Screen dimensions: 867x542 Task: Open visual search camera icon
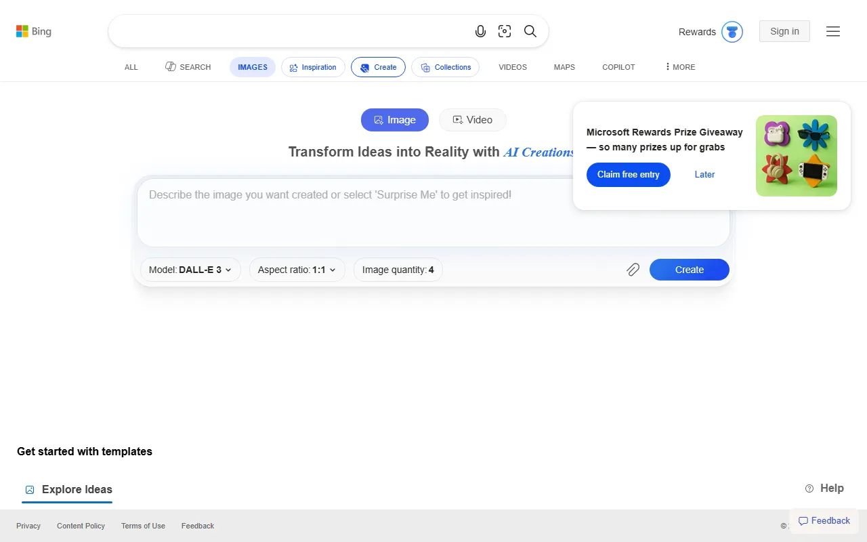click(x=505, y=31)
